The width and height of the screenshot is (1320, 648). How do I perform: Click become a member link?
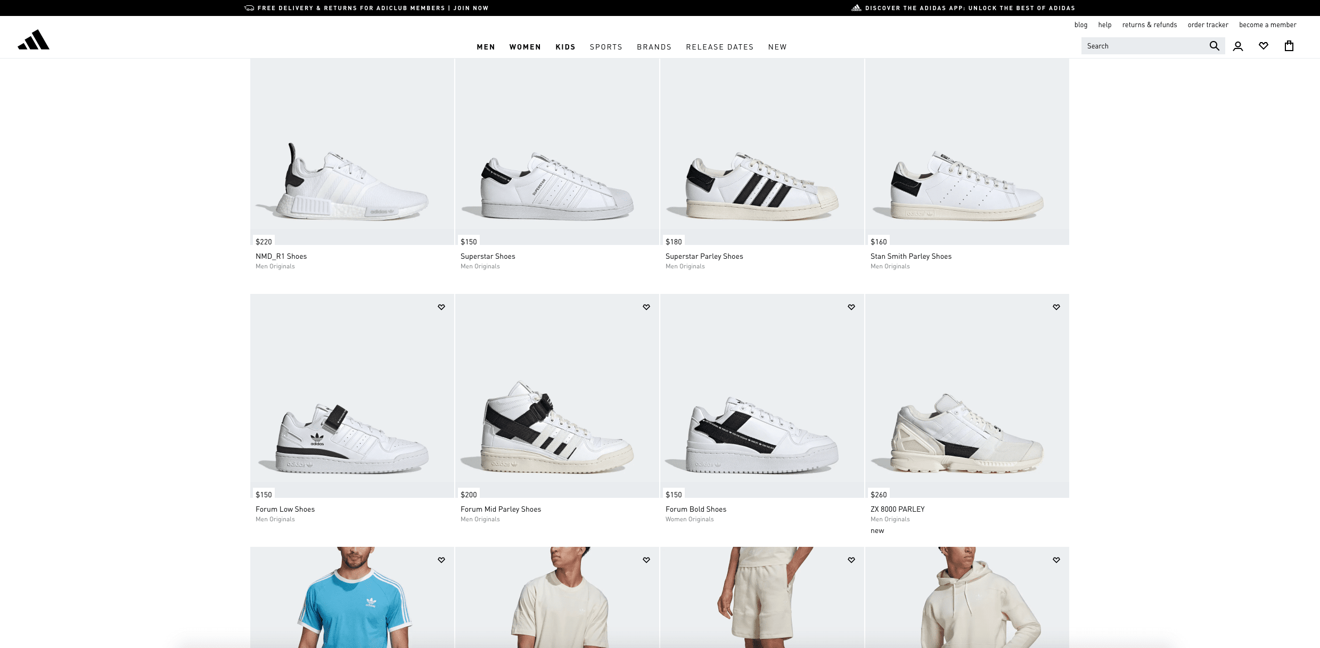pos(1267,25)
